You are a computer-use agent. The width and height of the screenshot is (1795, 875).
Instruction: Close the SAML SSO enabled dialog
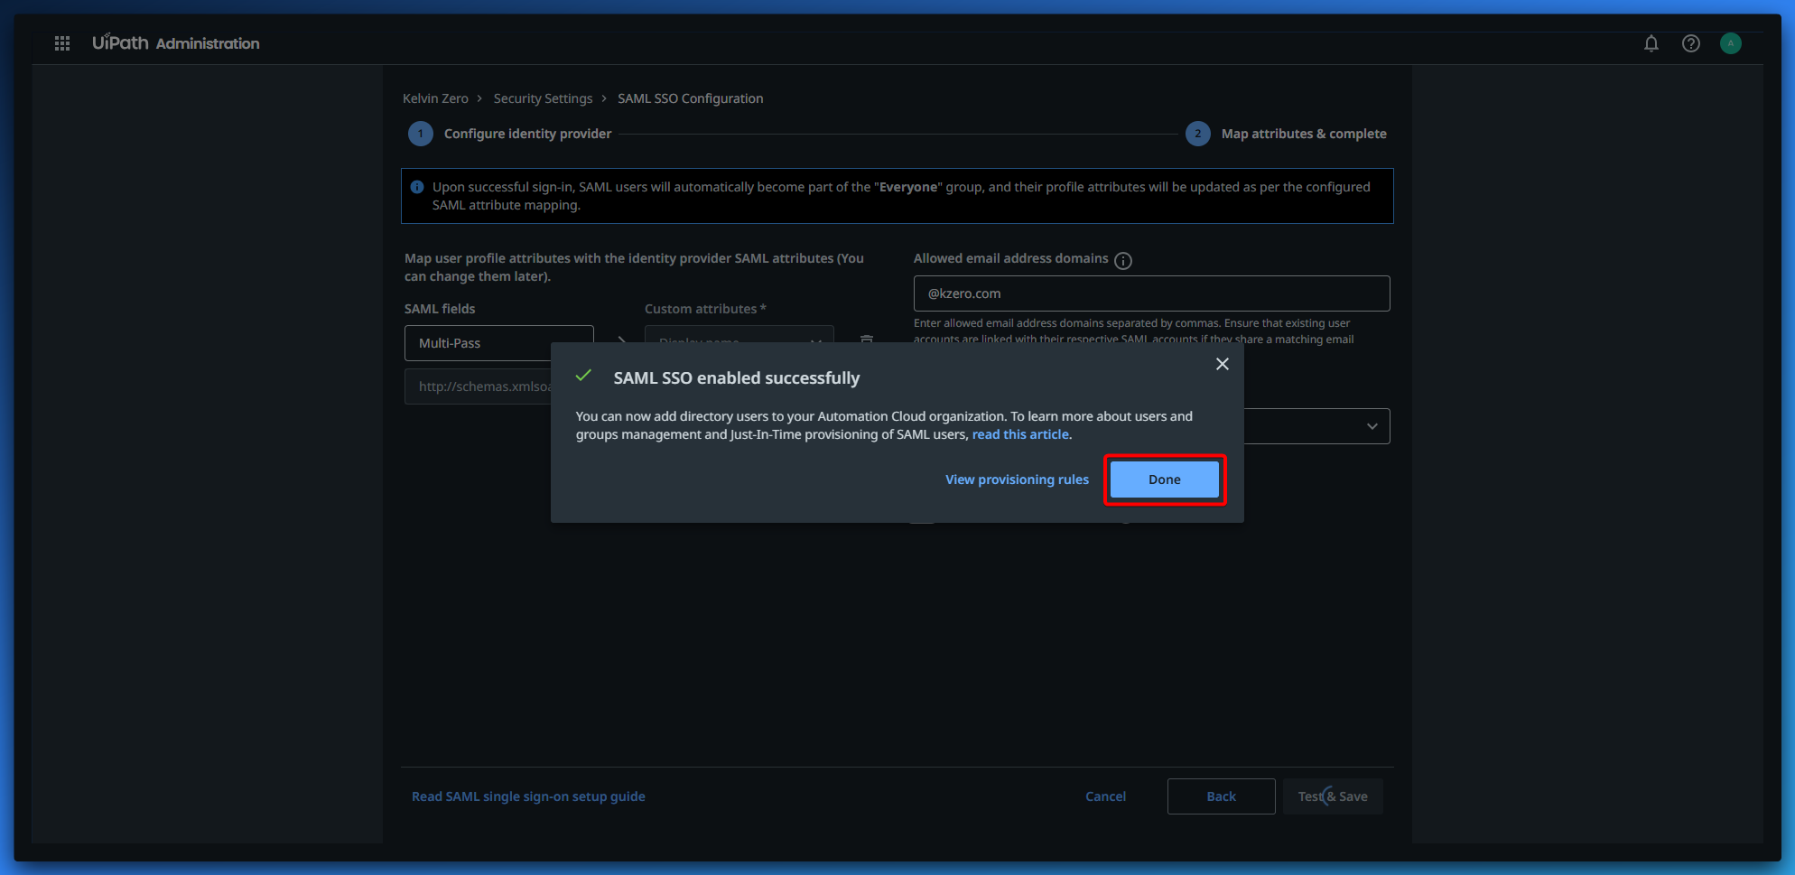(1223, 364)
